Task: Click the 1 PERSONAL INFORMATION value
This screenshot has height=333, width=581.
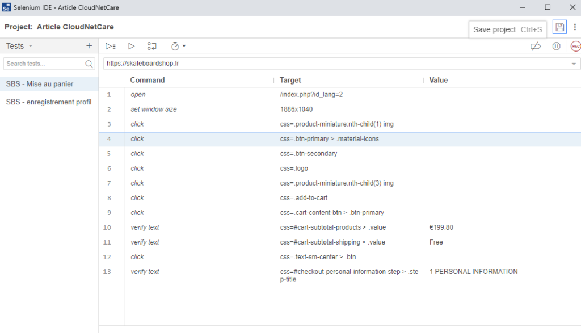Action: [474, 272]
